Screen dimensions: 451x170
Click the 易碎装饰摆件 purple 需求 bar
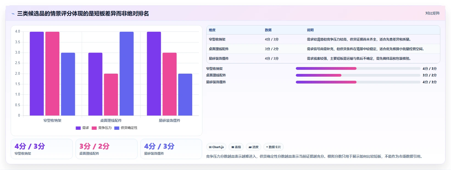[x=154, y=74]
